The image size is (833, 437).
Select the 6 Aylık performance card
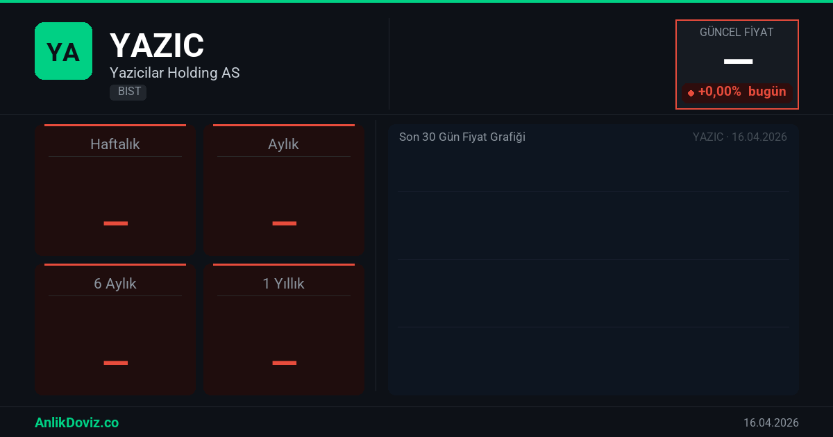pos(115,330)
